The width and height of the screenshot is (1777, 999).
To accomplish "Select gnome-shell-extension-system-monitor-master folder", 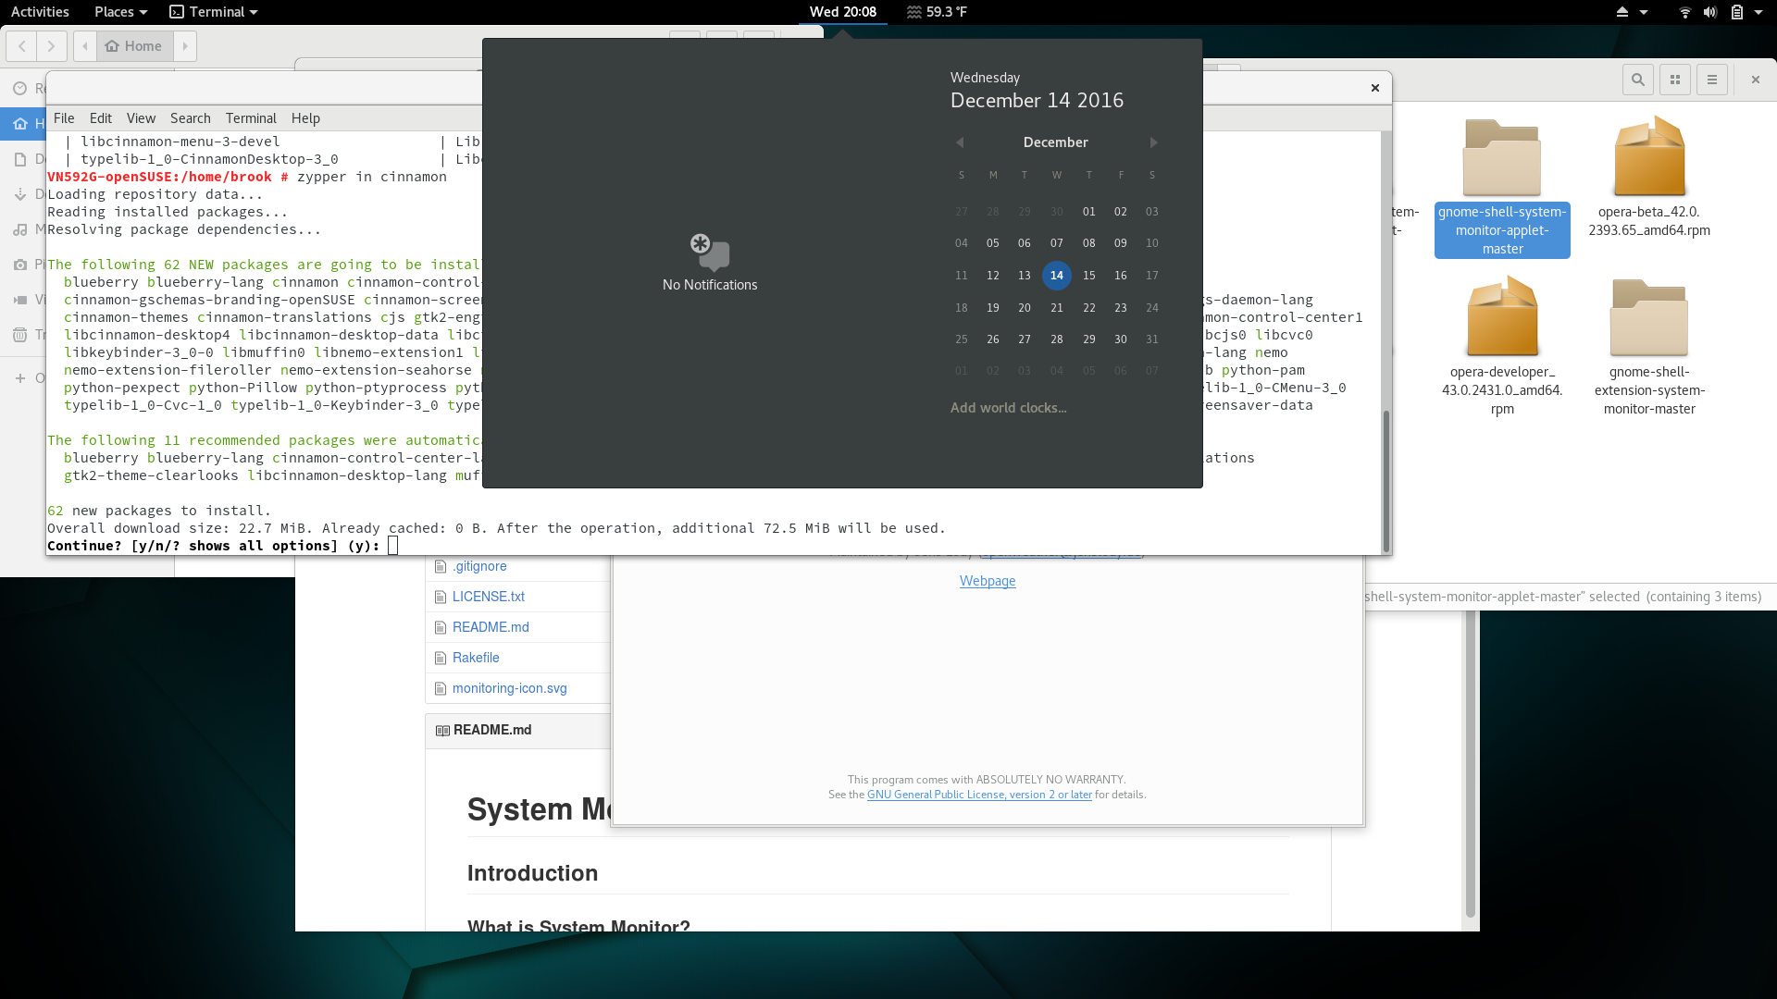I will click(x=1649, y=348).
